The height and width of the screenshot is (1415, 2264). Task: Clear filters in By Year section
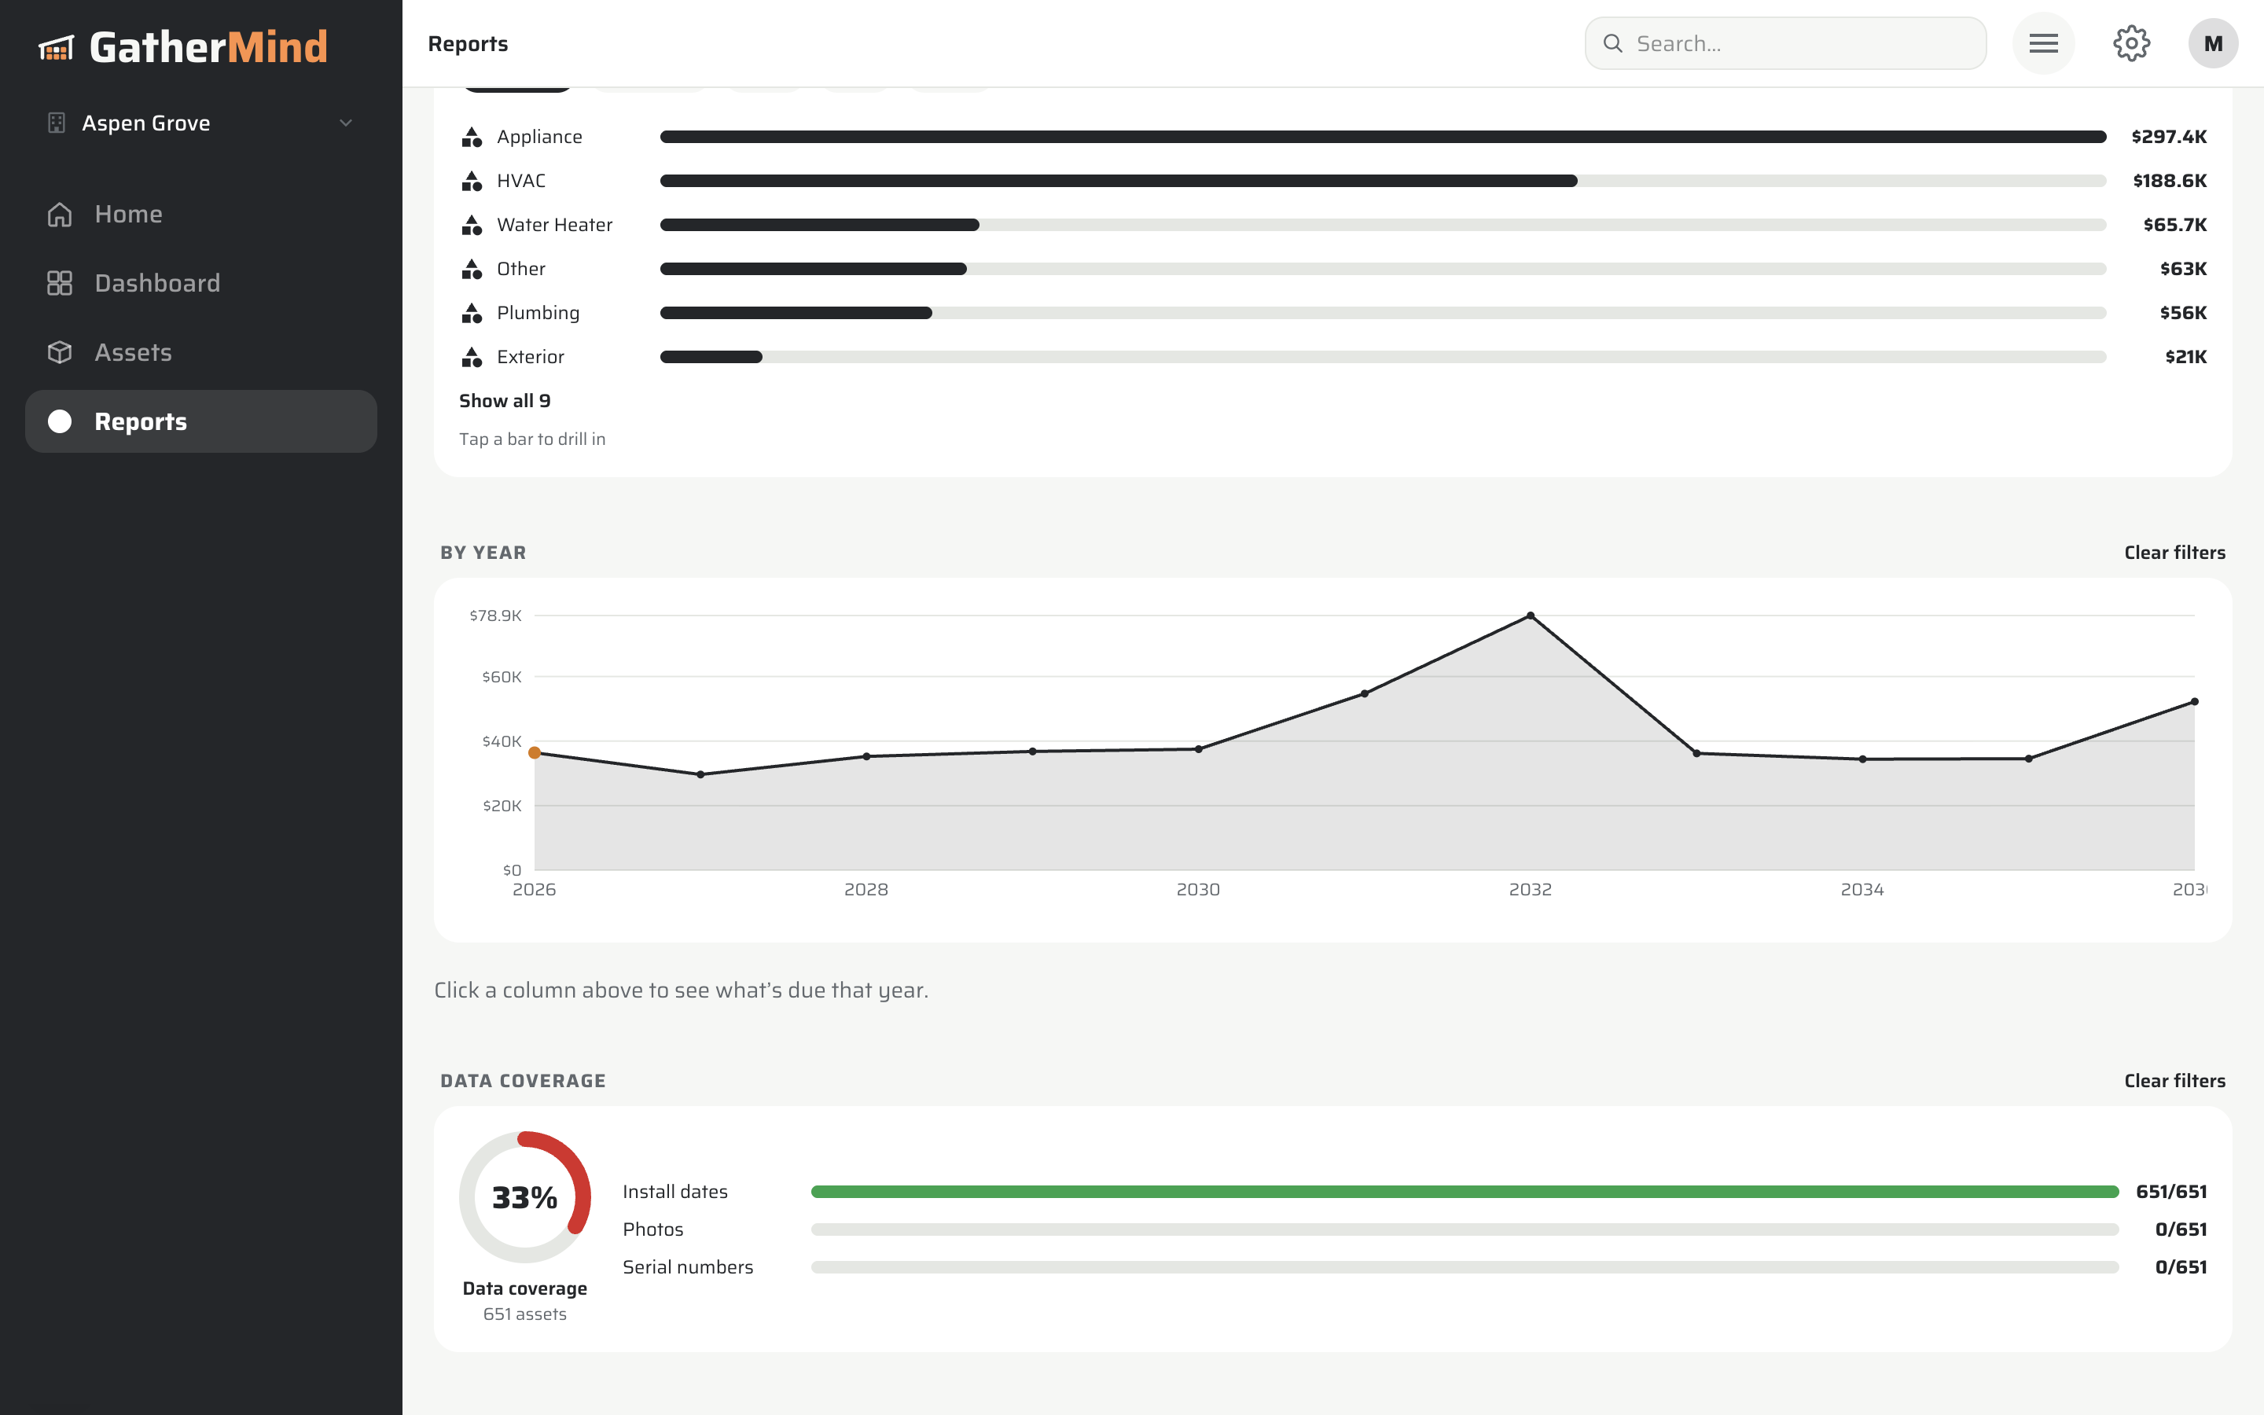point(2174,552)
